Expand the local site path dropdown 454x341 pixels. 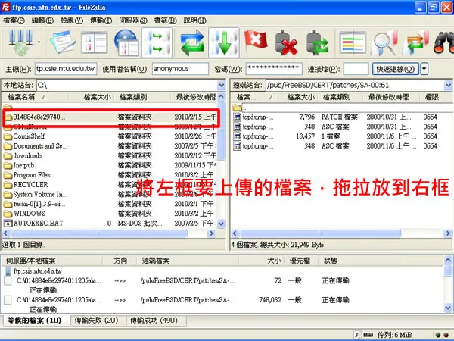click(221, 85)
